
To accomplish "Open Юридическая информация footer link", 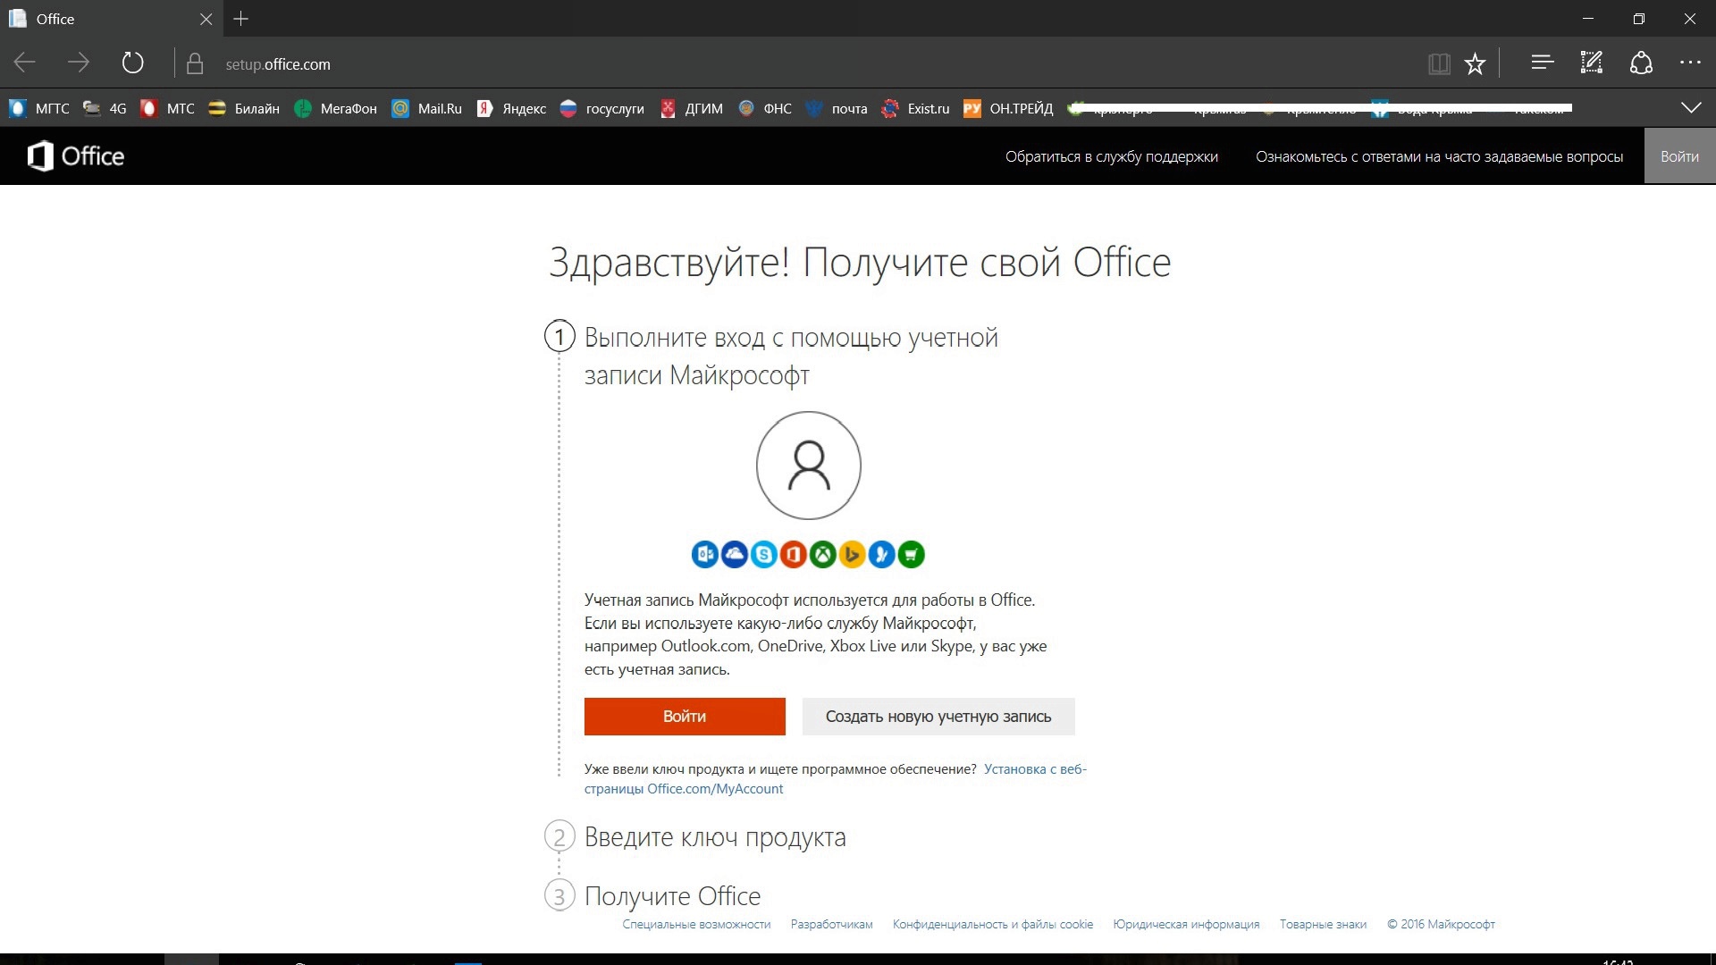I will (1186, 925).
